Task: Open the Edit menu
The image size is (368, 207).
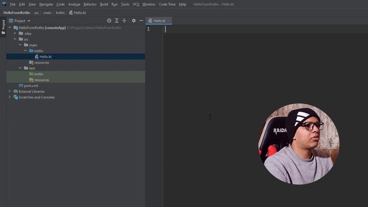Action: [22, 4]
